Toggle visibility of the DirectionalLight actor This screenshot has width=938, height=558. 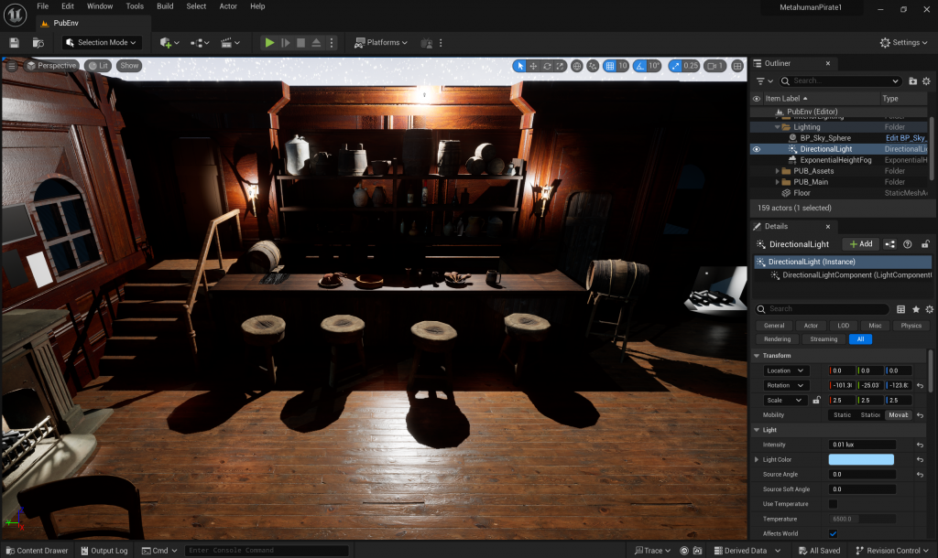click(x=756, y=149)
